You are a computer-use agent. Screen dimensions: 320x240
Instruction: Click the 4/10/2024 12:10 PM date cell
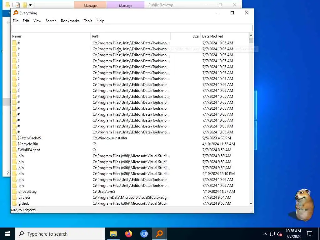[x=218, y=174]
